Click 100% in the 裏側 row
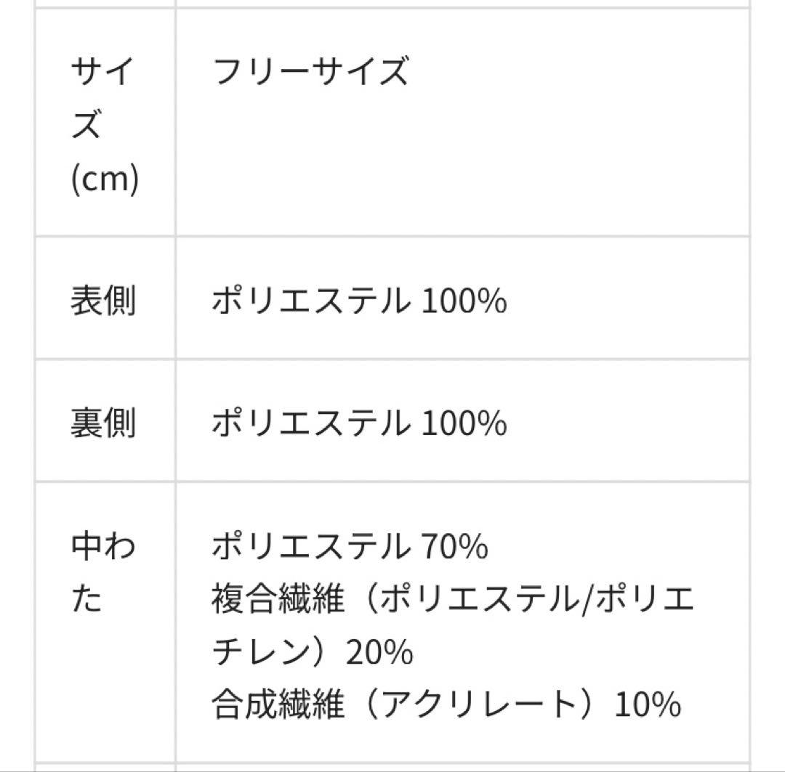The image size is (785, 772). 464,423
